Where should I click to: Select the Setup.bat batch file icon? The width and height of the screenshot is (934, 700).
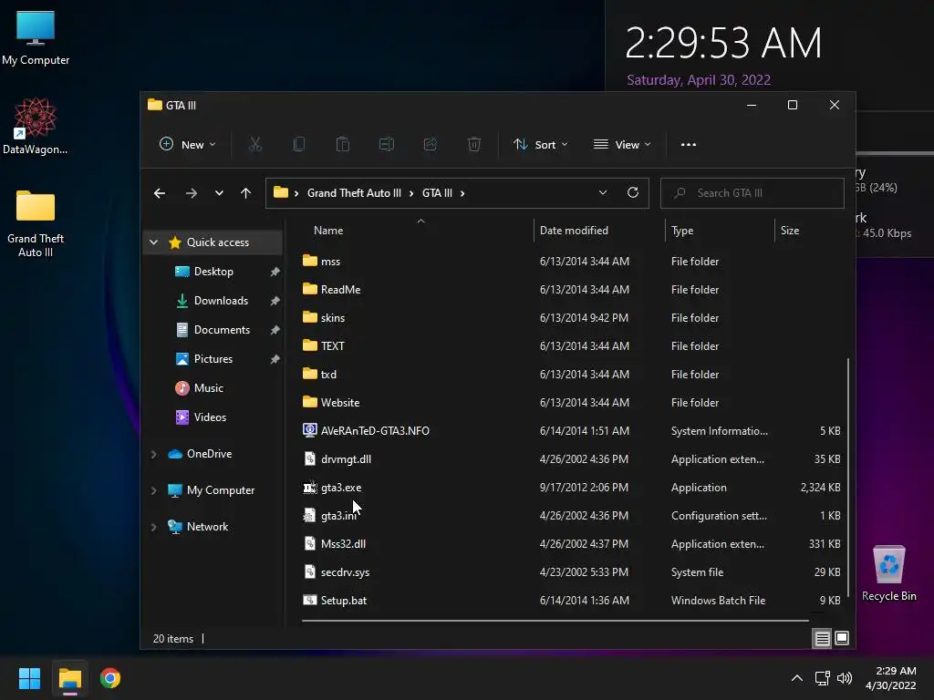(310, 600)
